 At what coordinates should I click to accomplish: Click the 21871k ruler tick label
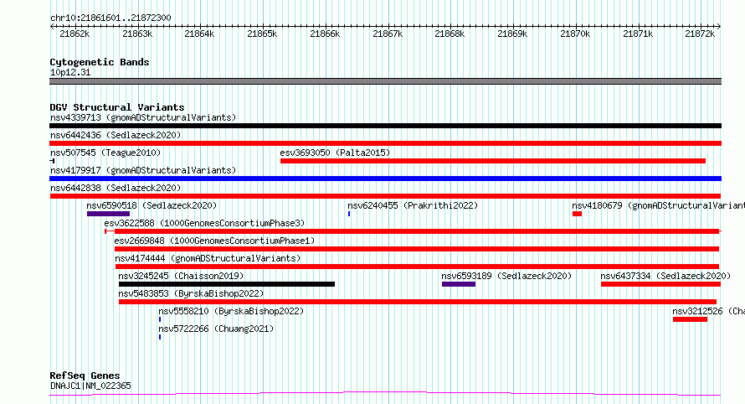pos(638,34)
